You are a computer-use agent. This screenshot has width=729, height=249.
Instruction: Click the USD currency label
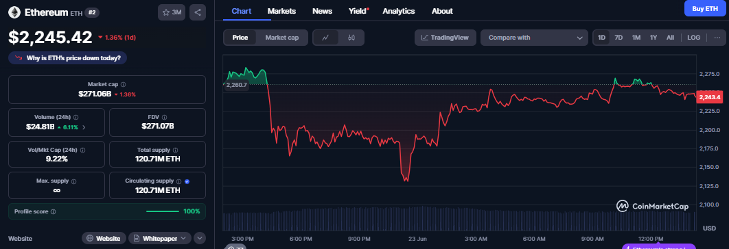(709, 228)
